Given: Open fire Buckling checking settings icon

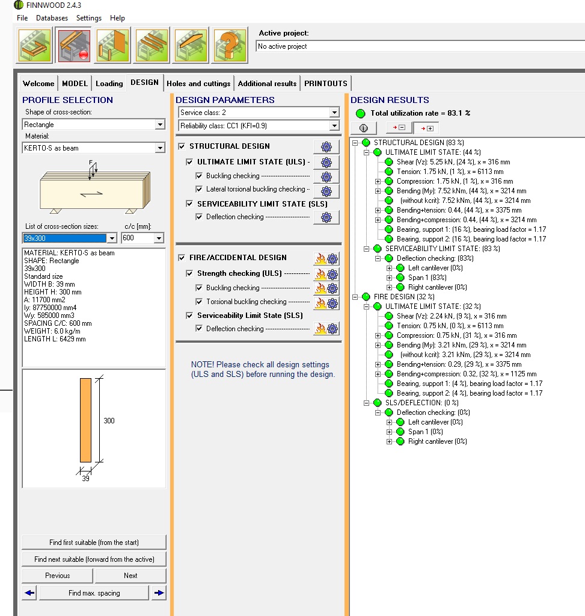Looking at the screenshot, I should (x=326, y=288).
